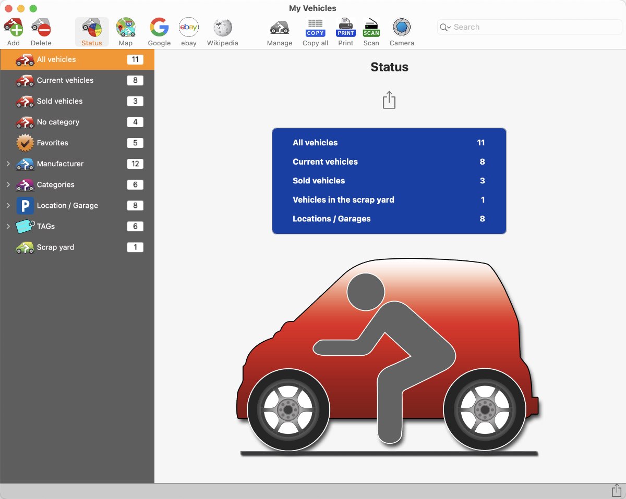Click the green Scrap yard car icon
This screenshot has height=499, width=626.
[x=25, y=247]
